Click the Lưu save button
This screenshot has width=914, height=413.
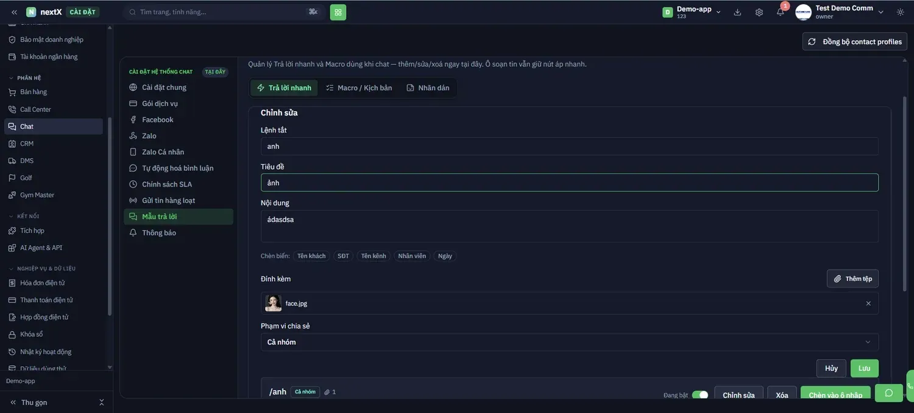(x=865, y=369)
